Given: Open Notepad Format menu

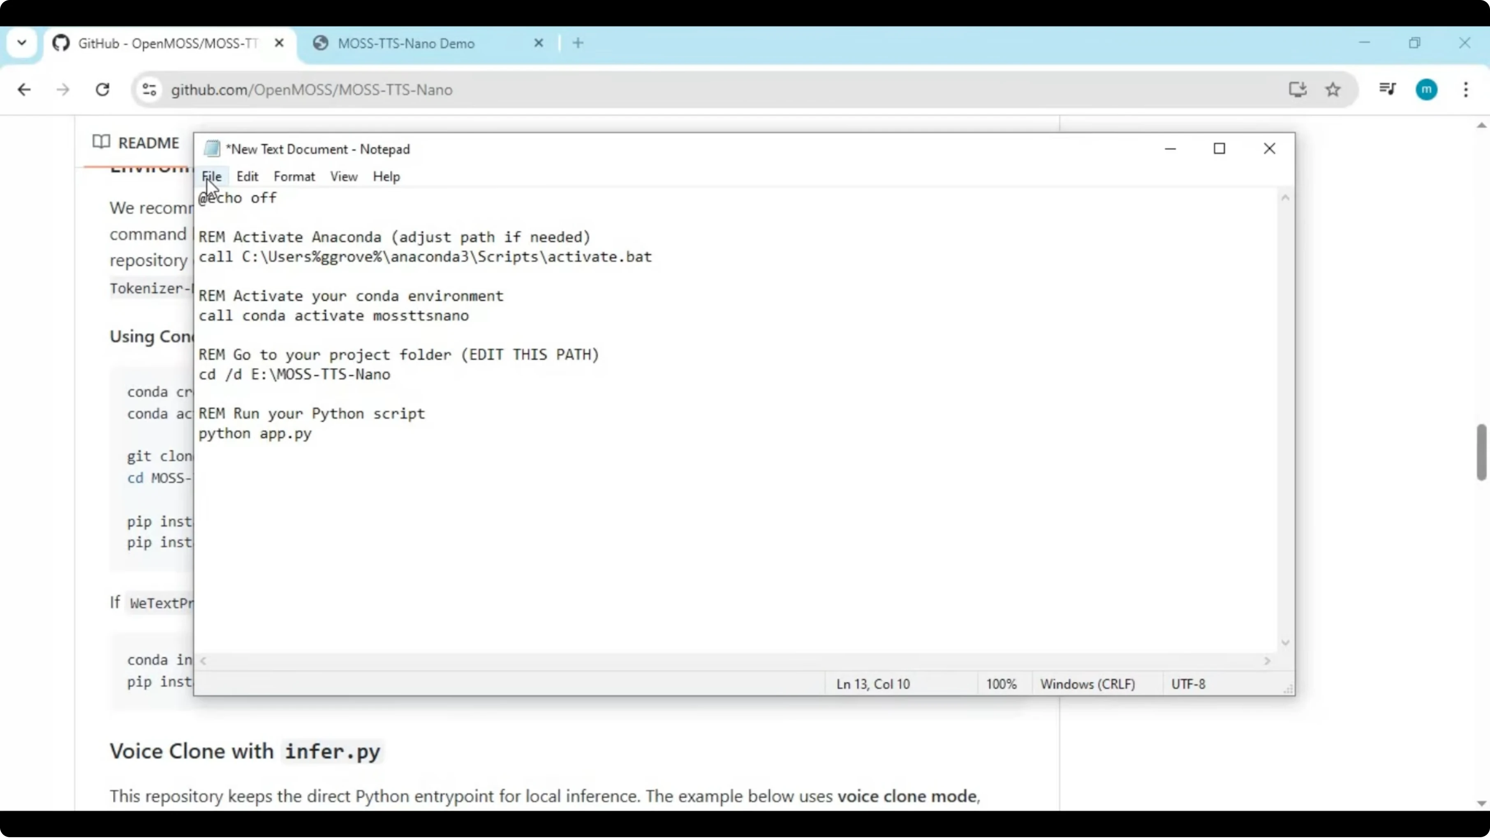Looking at the screenshot, I should click(x=294, y=177).
